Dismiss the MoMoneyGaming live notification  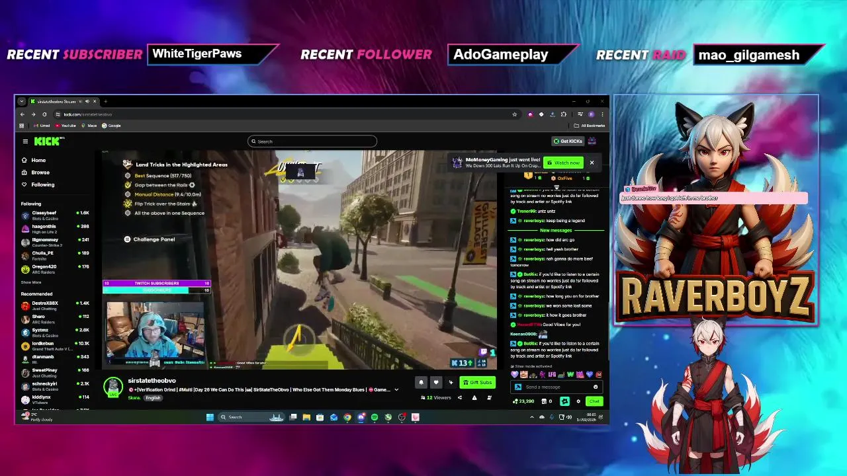click(x=592, y=163)
